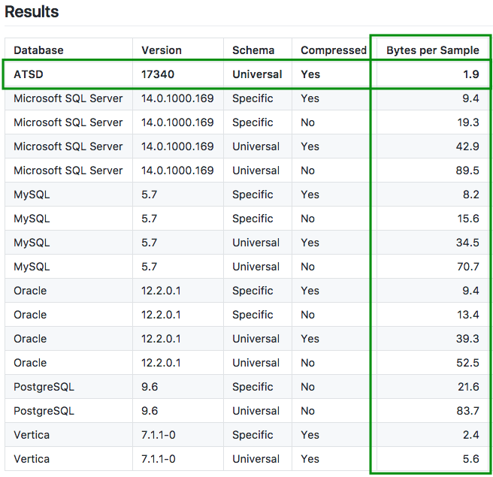Click the bytes value 34.5

click(x=467, y=243)
